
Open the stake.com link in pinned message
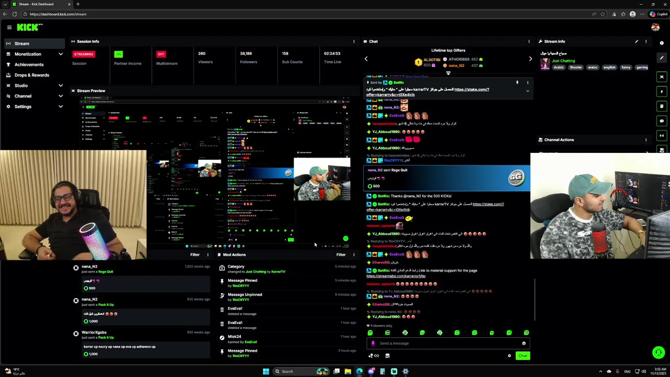[471, 90]
